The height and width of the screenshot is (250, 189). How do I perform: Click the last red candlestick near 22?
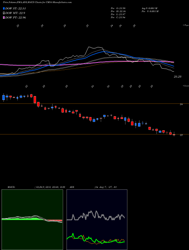click(x=174, y=135)
